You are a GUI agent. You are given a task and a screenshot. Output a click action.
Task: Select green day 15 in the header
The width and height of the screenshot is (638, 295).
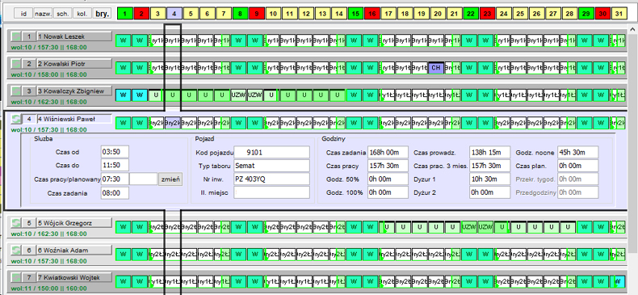pos(355,14)
